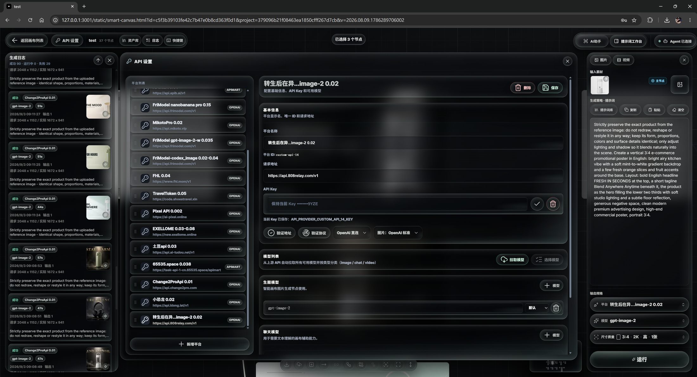
Task: Bookmark this page with the star icon
Action: point(634,20)
